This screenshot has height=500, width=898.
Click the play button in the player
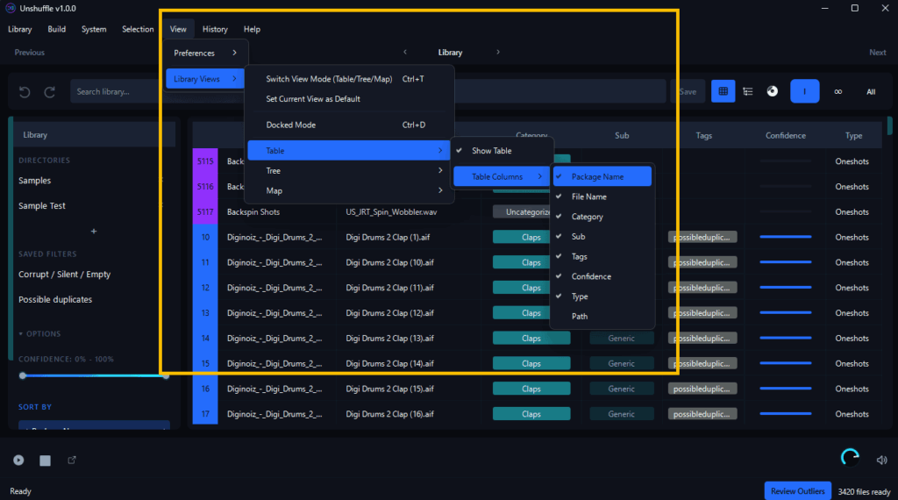(18, 460)
